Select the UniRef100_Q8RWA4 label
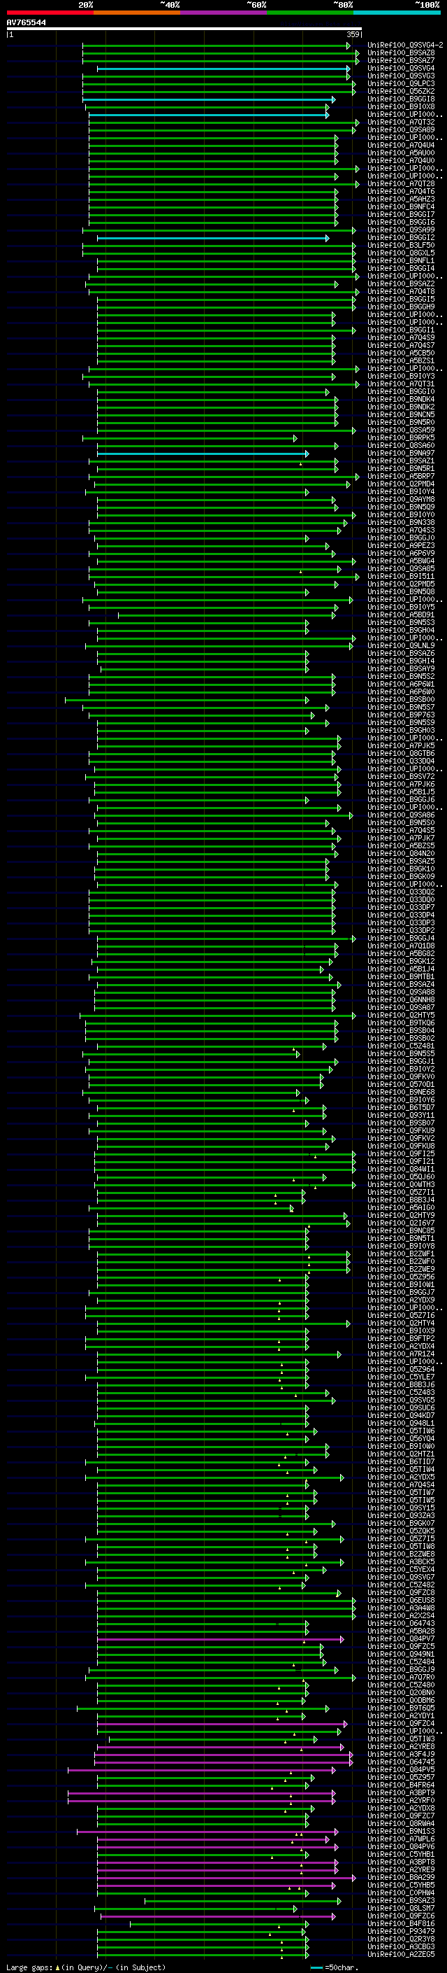 tap(401, 1824)
